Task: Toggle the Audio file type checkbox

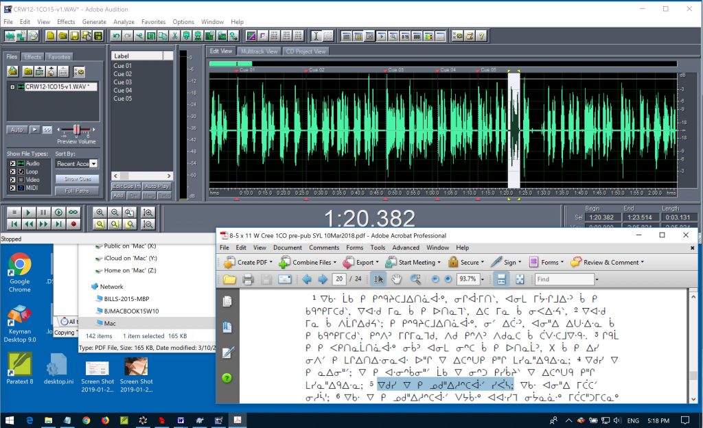Action: tap(12, 163)
